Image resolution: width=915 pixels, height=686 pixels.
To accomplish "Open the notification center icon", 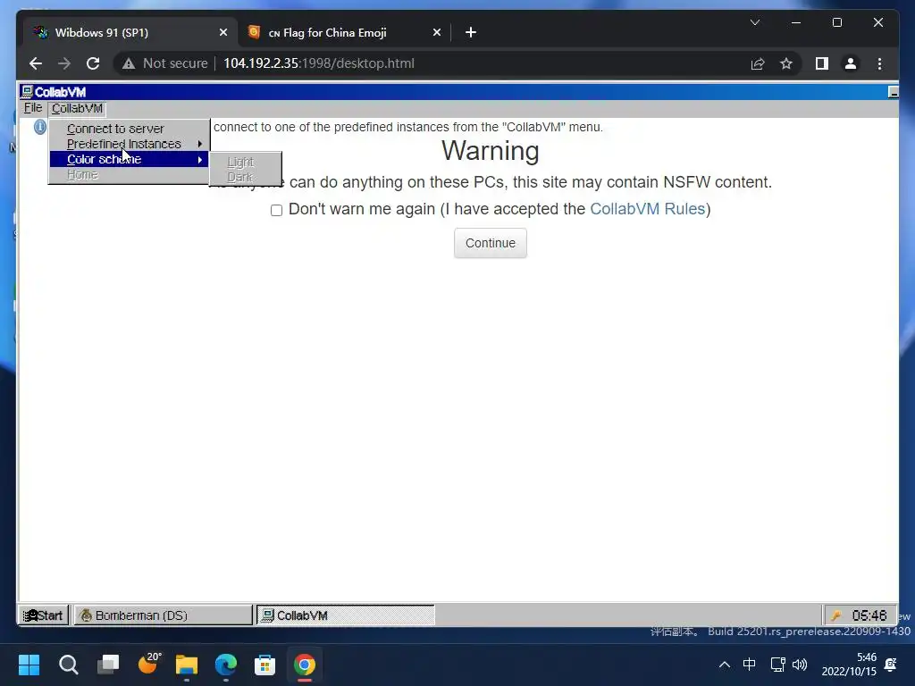I will pyautogui.click(x=891, y=665).
